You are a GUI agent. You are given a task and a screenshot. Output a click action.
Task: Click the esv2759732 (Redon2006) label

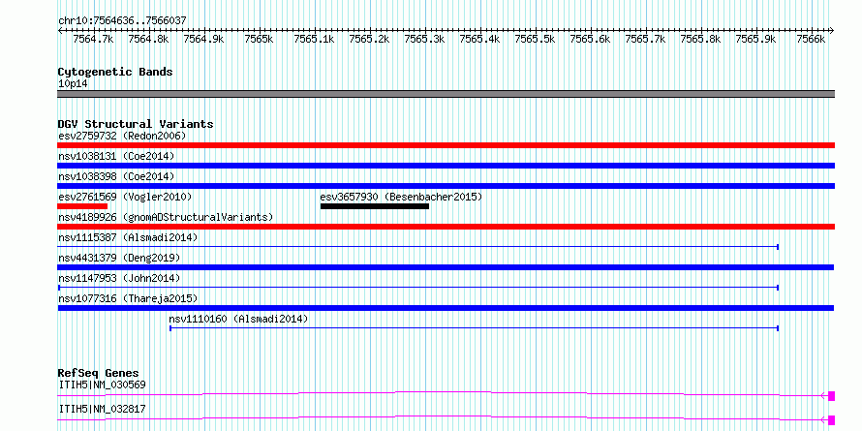(123, 136)
